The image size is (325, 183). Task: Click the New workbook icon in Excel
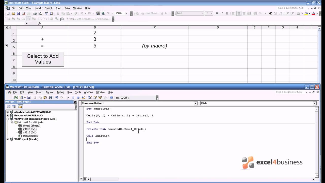(8, 13)
